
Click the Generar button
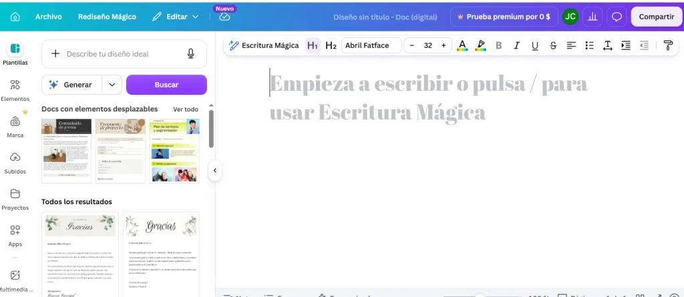coord(72,85)
